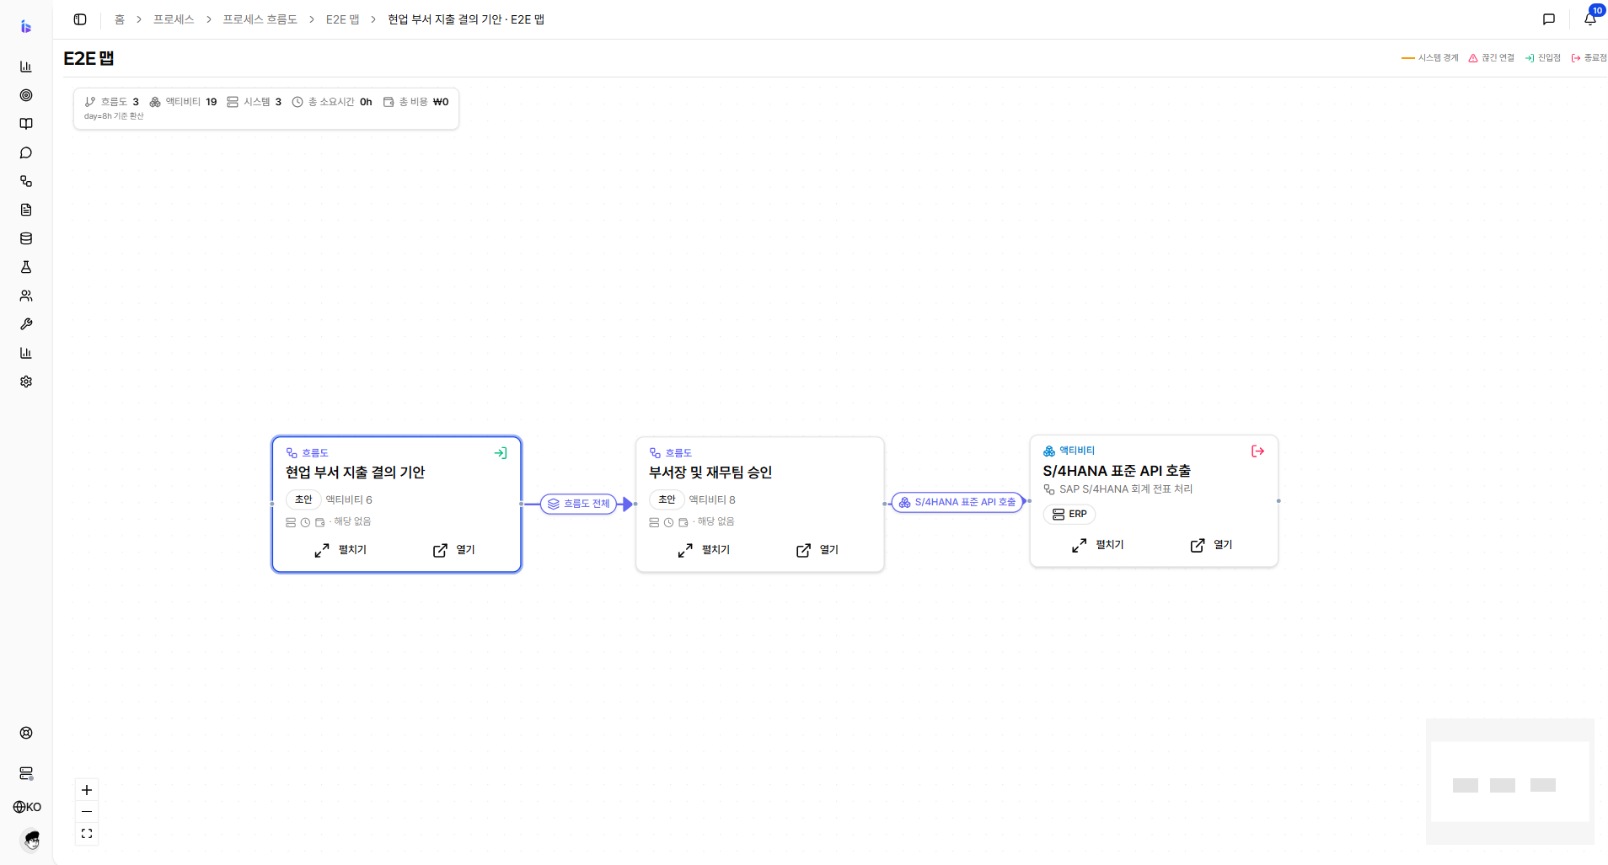Viewport: 1608px width, 865px height.
Task: Open the database sidebar icon
Action: click(26, 238)
